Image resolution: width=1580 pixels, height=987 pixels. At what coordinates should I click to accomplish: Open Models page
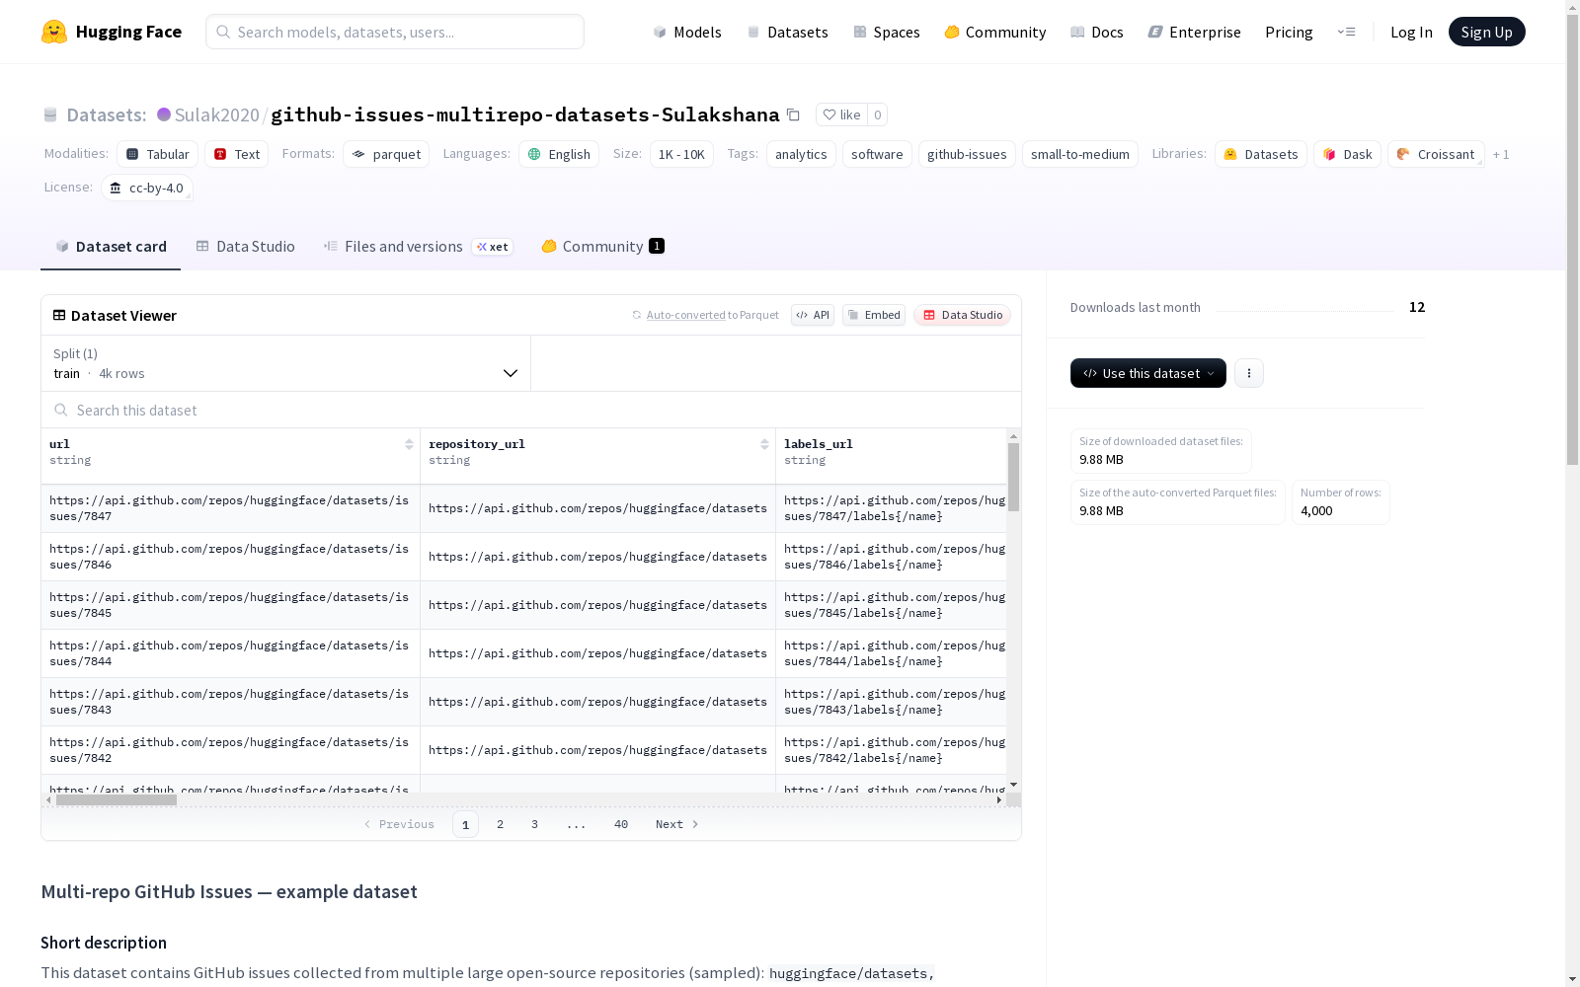(687, 32)
